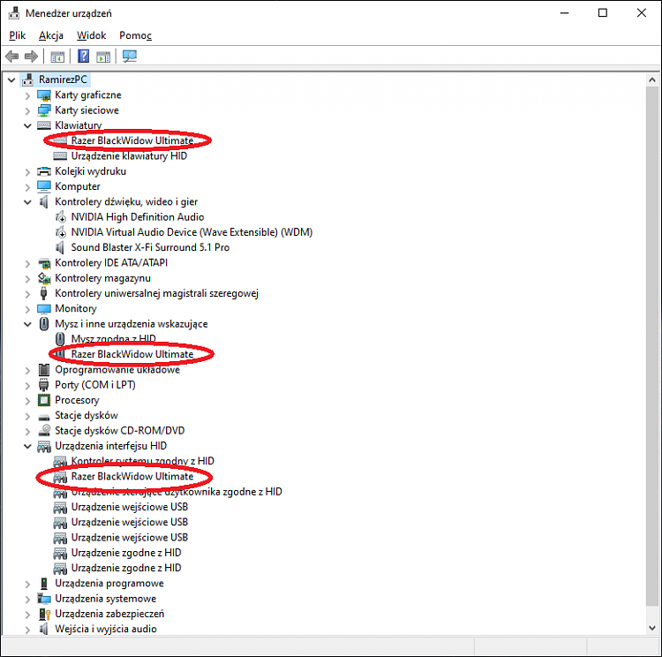Image resolution: width=662 pixels, height=657 pixels.
Task: Expand the Kolejki wydruku category
Action: pyautogui.click(x=27, y=171)
